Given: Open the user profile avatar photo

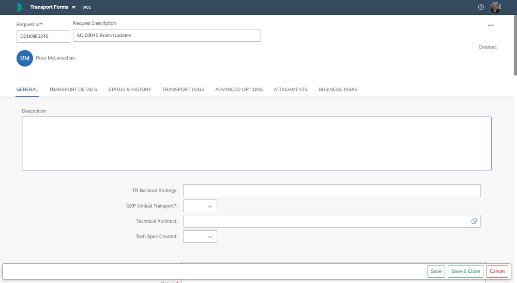Looking at the screenshot, I should (x=496, y=7).
